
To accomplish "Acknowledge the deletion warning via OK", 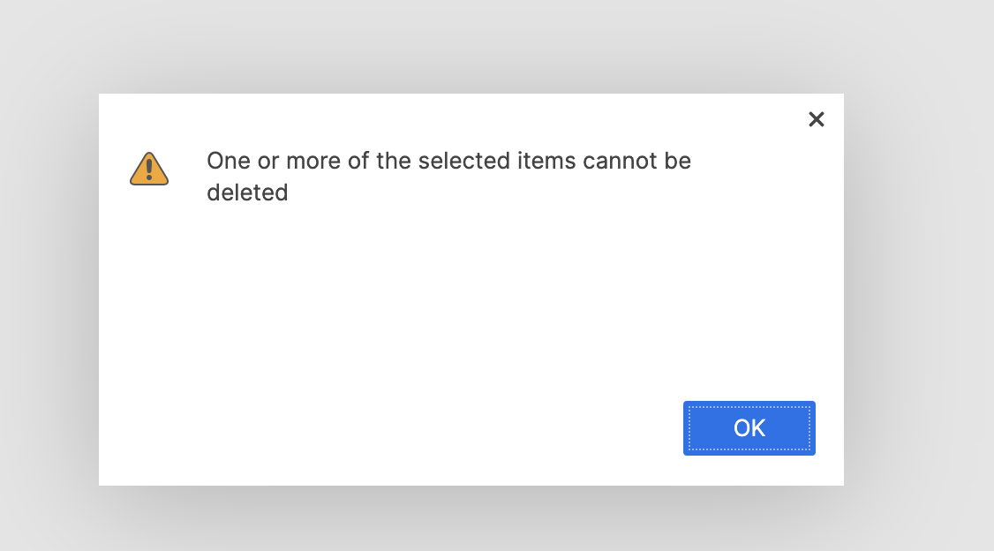I will [749, 428].
